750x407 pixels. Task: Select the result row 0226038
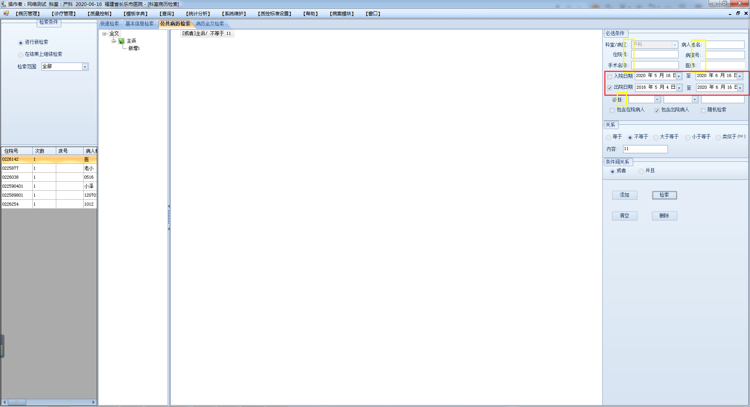(49, 177)
